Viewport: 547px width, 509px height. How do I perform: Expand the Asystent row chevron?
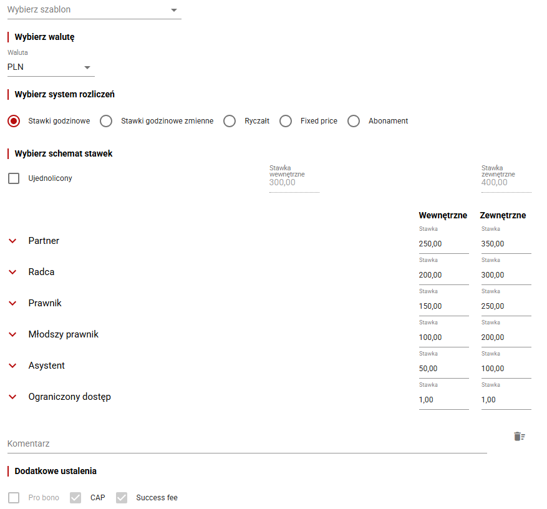[12, 366]
